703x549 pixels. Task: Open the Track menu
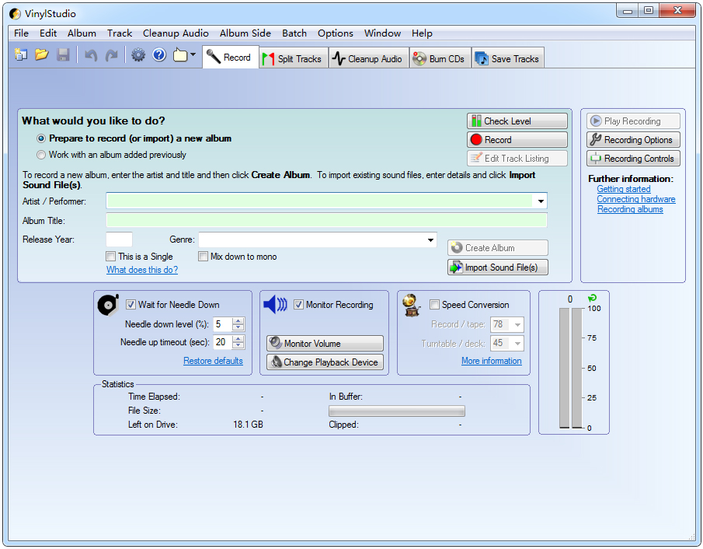pos(120,33)
